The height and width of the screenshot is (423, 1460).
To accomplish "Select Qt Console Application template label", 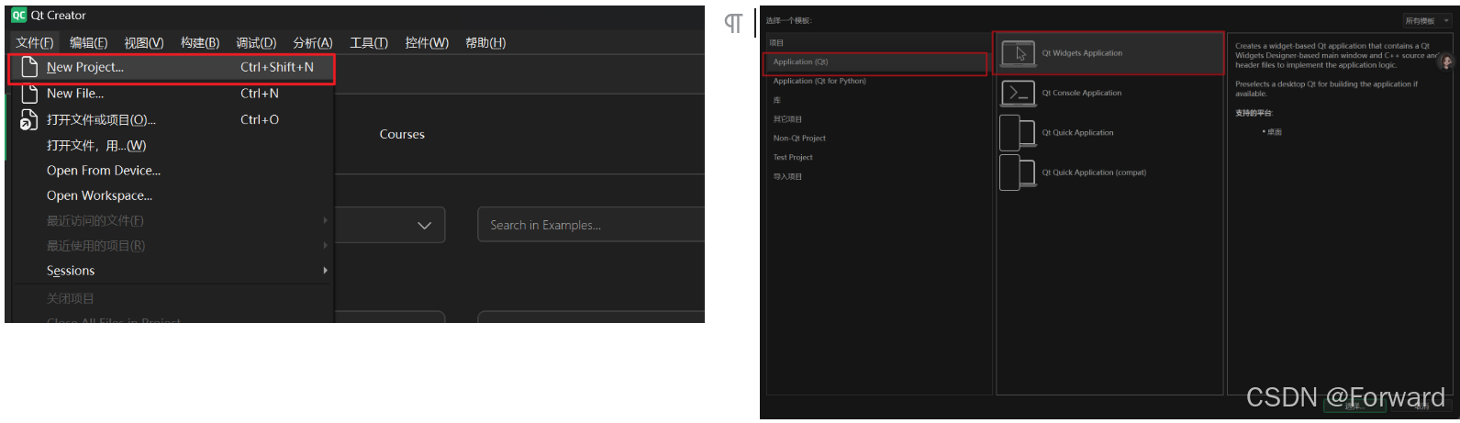I will click(1082, 94).
